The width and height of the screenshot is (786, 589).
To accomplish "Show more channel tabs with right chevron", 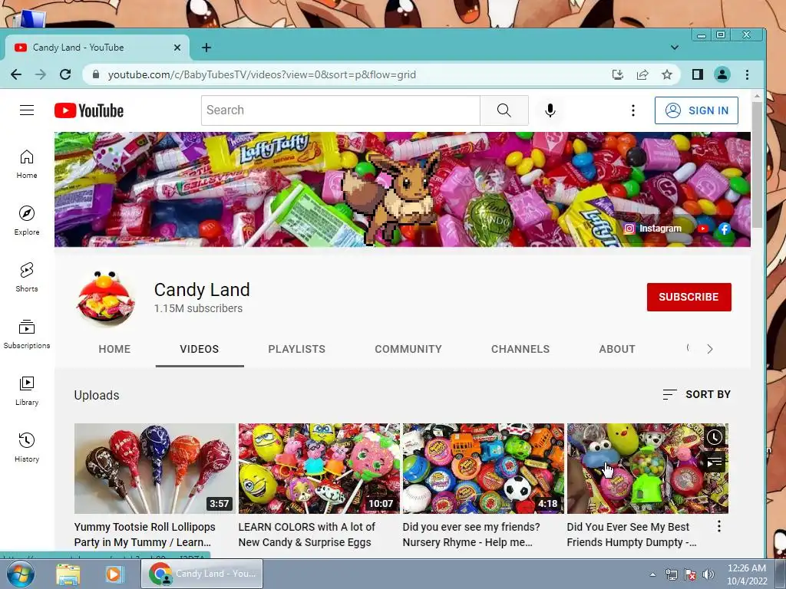I will [710, 349].
